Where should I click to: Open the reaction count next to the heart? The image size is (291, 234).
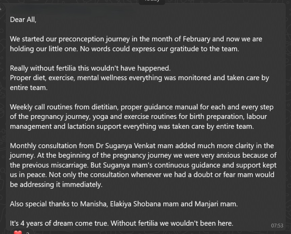[x=27, y=233]
